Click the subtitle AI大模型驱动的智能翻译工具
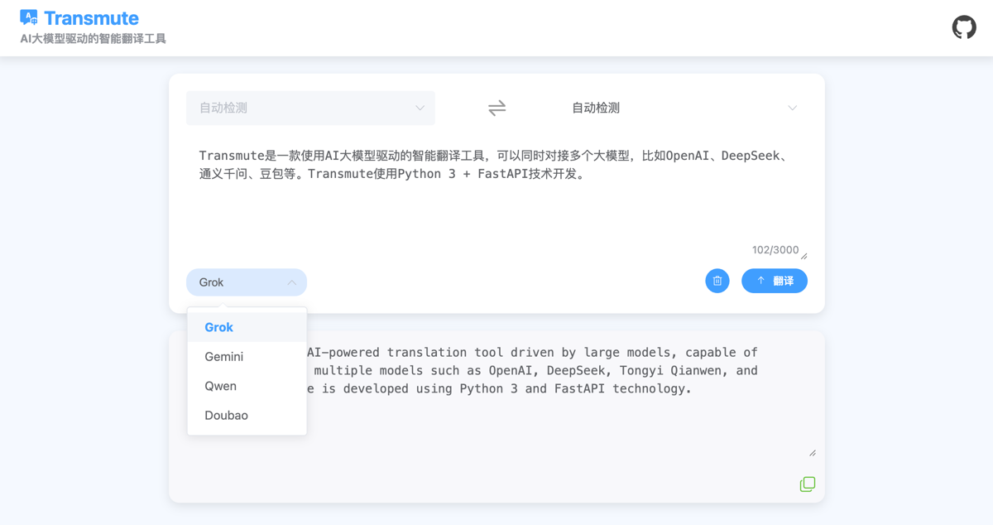Screen dimensions: 993x525 point(93,39)
